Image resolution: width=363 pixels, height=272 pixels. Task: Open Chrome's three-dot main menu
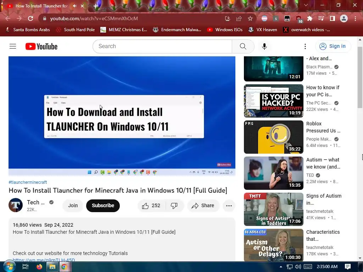[355, 18]
